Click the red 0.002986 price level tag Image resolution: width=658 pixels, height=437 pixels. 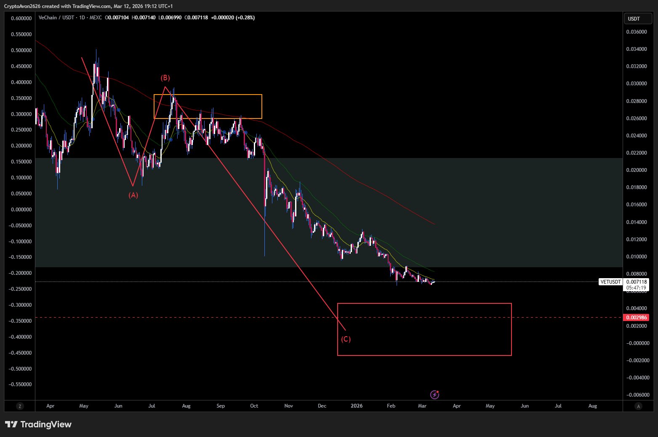(x=636, y=318)
